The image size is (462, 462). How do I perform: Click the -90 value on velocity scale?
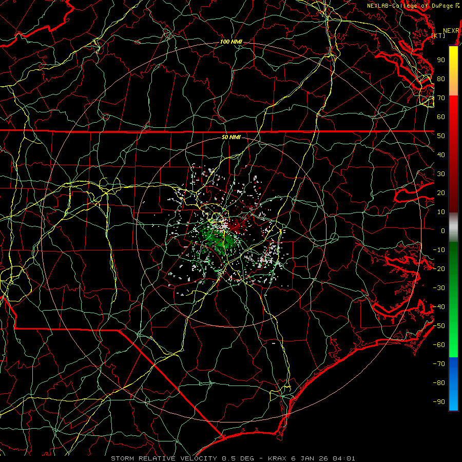pos(439,402)
